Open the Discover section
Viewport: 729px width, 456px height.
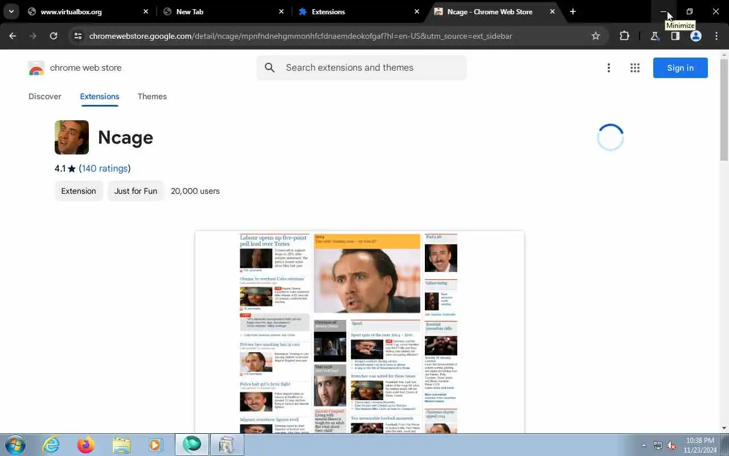pyautogui.click(x=45, y=96)
